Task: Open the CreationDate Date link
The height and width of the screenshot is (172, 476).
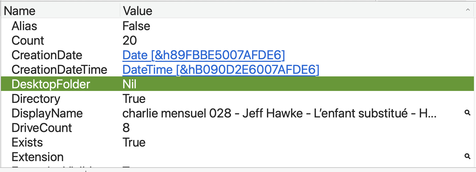Action: coord(203,55)
